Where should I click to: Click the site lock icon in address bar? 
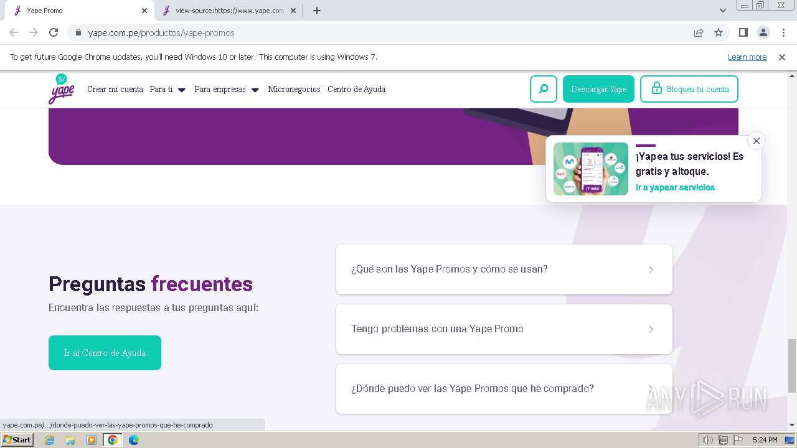click(78, 32)
